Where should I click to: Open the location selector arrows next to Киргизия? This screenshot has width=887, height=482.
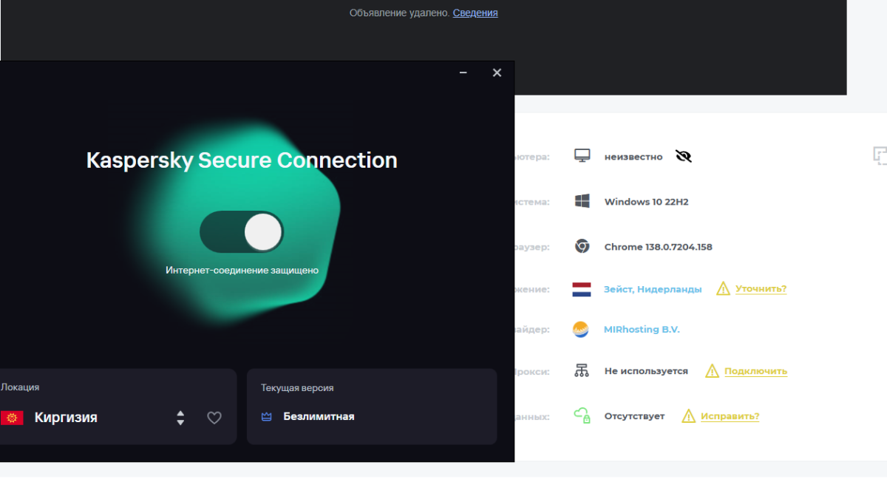click(180, 418)
